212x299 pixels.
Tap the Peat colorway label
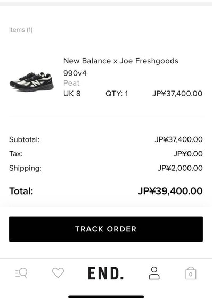click(x=71, y=83)
